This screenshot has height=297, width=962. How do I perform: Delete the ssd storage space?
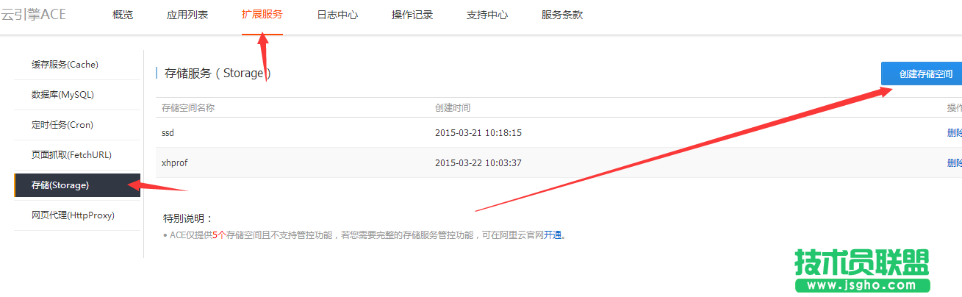pos(954,133)
